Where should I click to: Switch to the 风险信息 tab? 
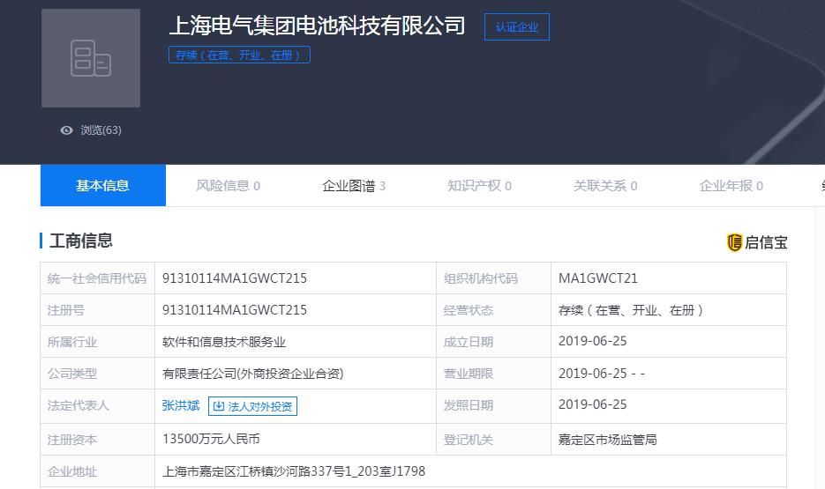pos(228,185)
